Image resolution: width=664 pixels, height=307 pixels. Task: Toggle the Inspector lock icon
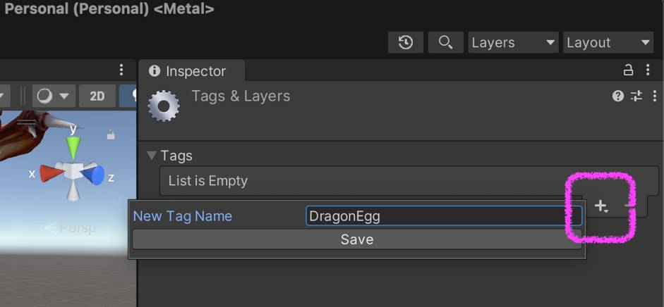point(628,70)
